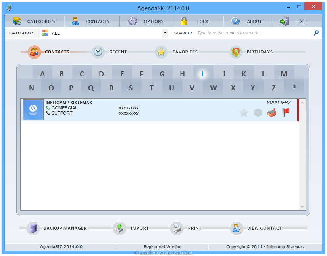Screen dimensions: 327x256
Task: Click the COMERCIAL phone label
Action: (64, 108)
